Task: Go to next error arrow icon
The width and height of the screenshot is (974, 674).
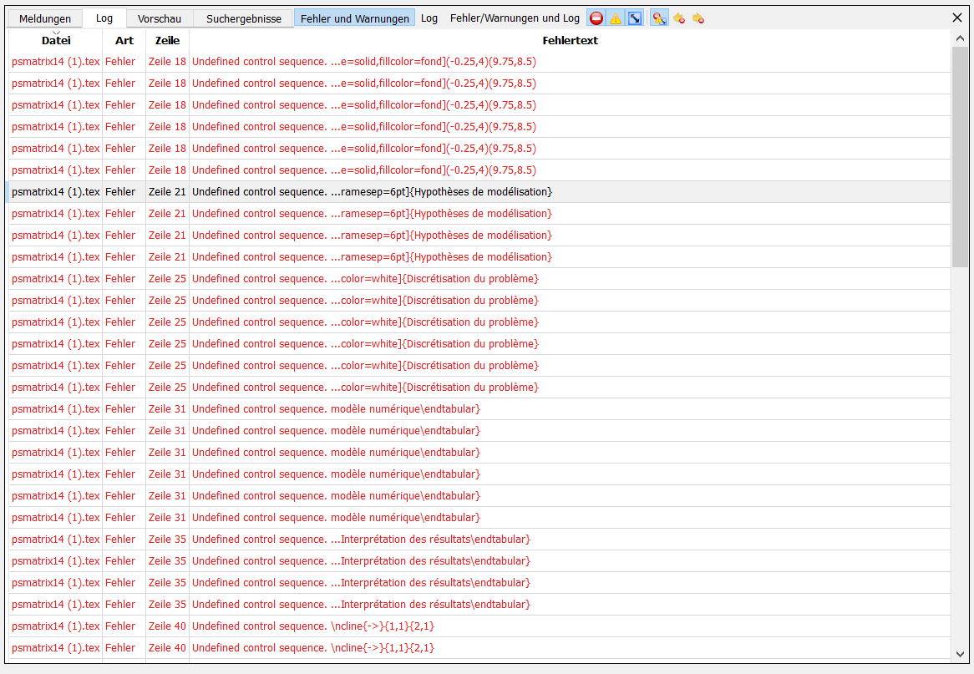Action: (698, 18)
